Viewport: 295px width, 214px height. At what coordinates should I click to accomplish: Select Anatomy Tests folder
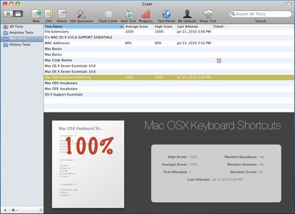(22, 33)
